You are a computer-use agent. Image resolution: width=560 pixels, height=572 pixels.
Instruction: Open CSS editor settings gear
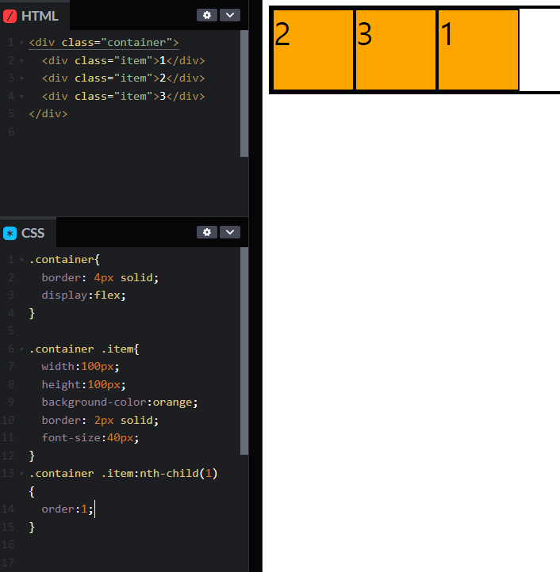click(x=207, y=232)
